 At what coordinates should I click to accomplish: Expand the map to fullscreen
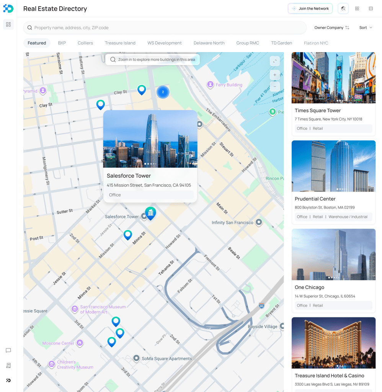274,61
